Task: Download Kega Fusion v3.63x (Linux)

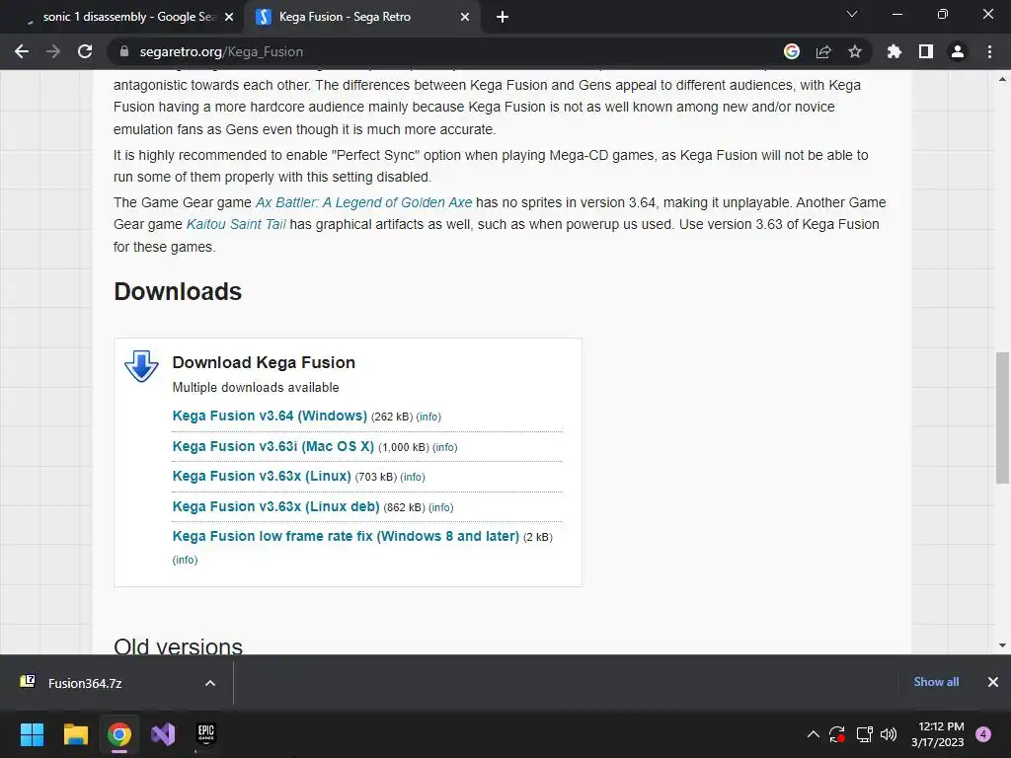Action: 262,476
